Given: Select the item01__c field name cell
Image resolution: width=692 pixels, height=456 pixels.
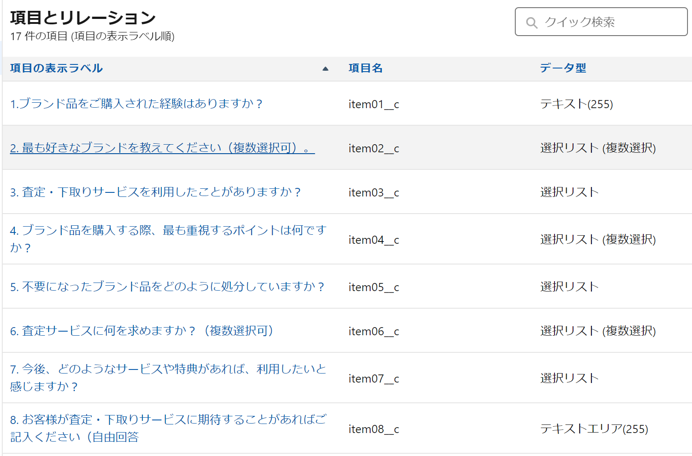Looking at the screenshot, I should click(374, 105).
